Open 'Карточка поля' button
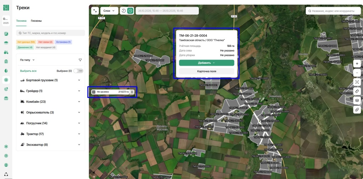 [x=207, y=71]
